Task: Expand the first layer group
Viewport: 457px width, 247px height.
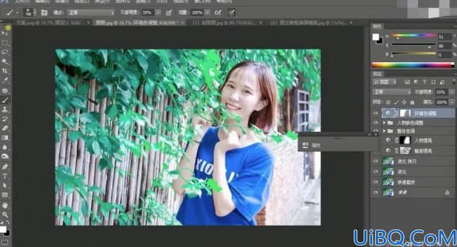Action: pyautogui.click(x=384, y=123)
